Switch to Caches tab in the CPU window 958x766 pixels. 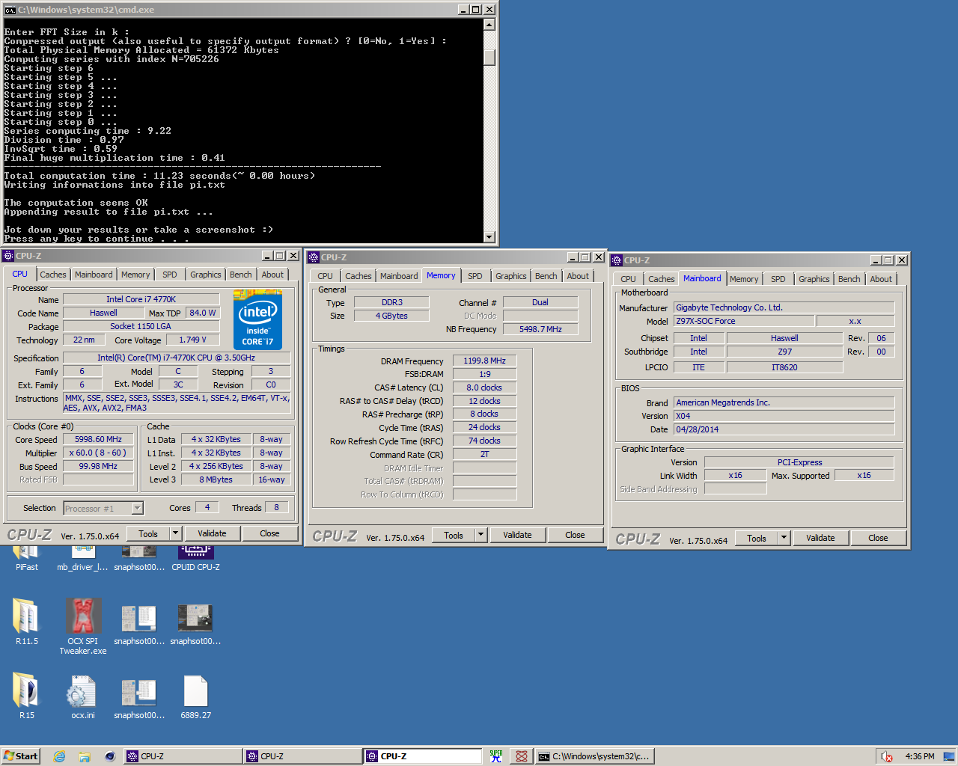tap(53, 275)
